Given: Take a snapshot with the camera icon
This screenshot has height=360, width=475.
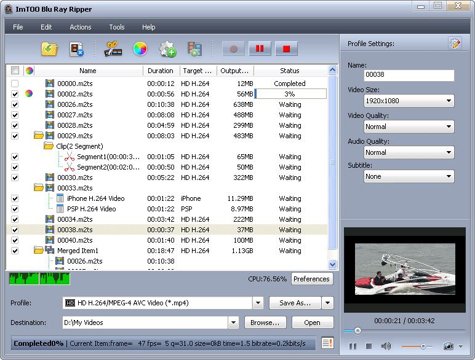Looking at the screenshot, I should (x=449, y=346).
